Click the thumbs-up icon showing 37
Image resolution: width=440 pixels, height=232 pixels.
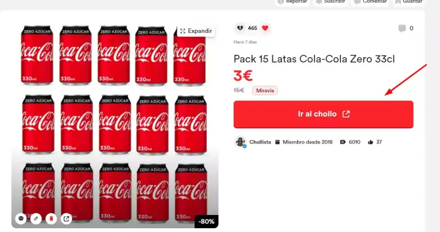[x=370, y=142]
